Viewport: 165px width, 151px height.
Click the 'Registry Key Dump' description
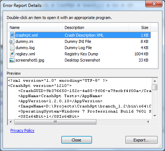click(81, 54)
